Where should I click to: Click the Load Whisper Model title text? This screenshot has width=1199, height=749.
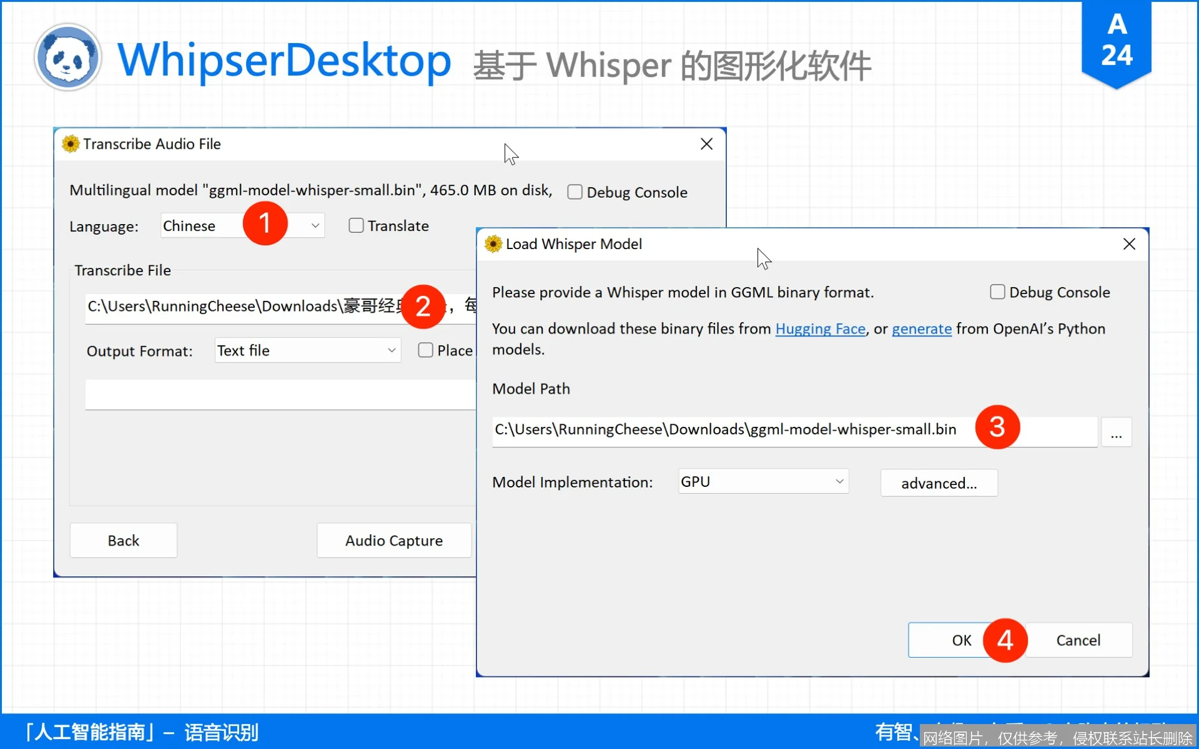click(x=573, y=244)
